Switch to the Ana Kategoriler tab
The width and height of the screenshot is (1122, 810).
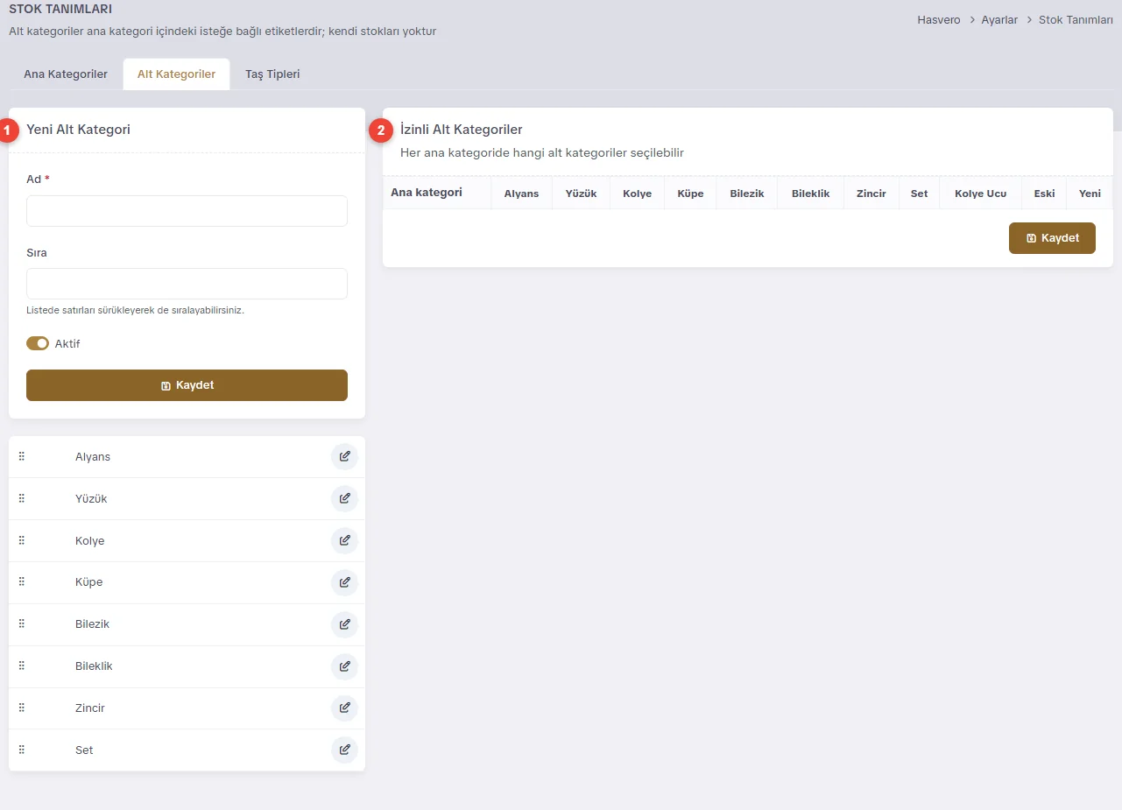[66, 74]
